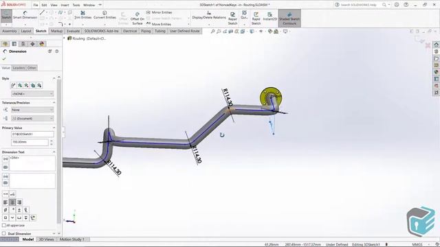Activate the Rapid Sketch tool
440x247 pixels.
tap(256, 19)
